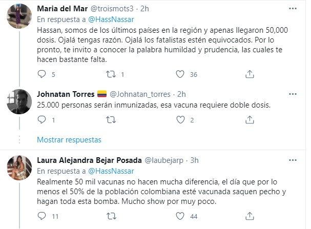Retweet Johnatan Torres's tweet
311x229 pixels.
[x=110, y=120]
